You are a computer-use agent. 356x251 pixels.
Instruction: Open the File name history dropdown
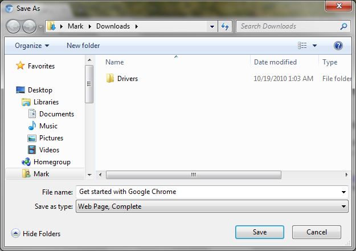click(x=343, y=192)
